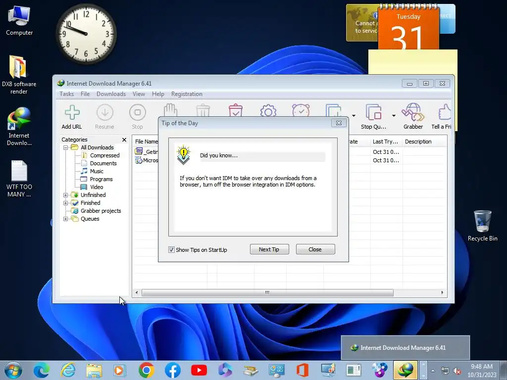
Task: Click the File Name column header
Action: (146, 142)
